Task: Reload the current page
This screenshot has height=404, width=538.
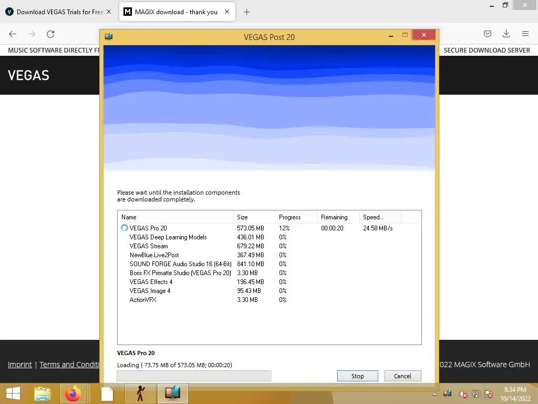Action: [x=50, y=34]
